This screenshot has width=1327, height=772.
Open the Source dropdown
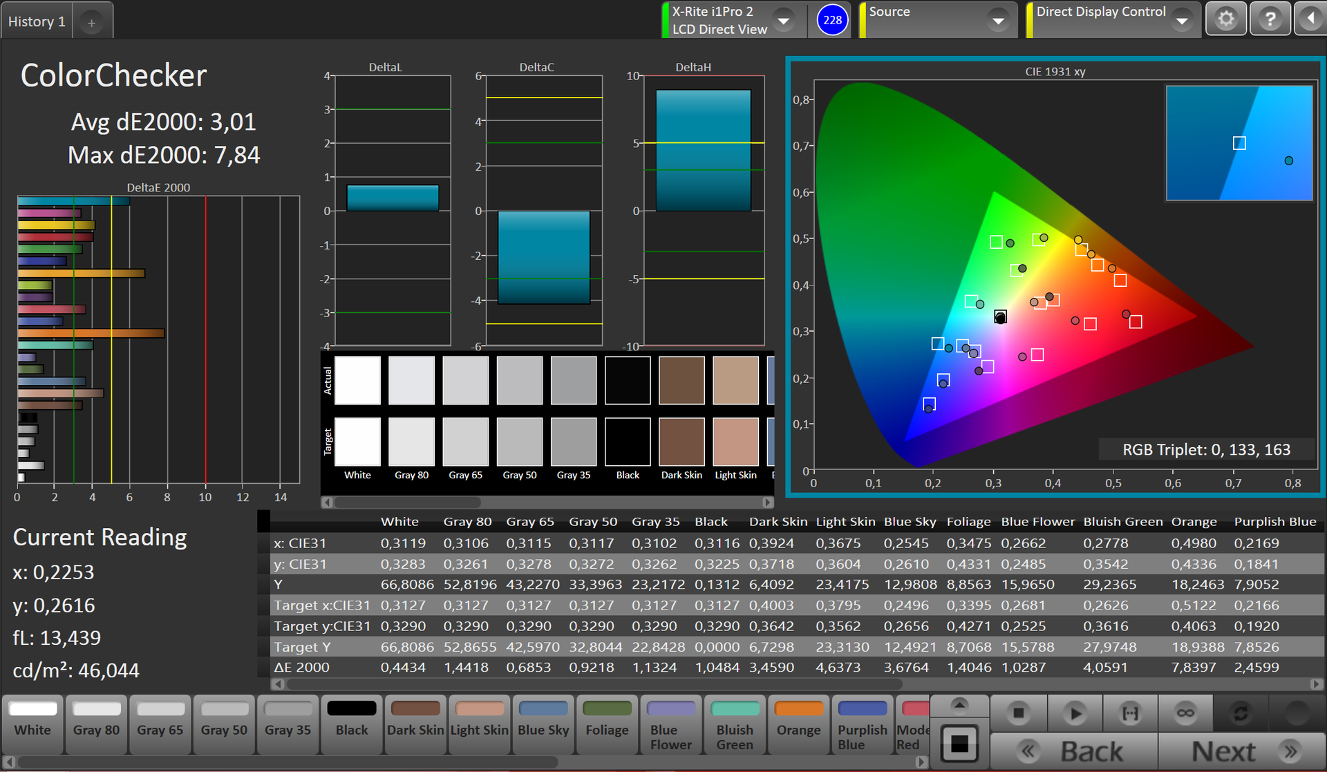(998, 21)
